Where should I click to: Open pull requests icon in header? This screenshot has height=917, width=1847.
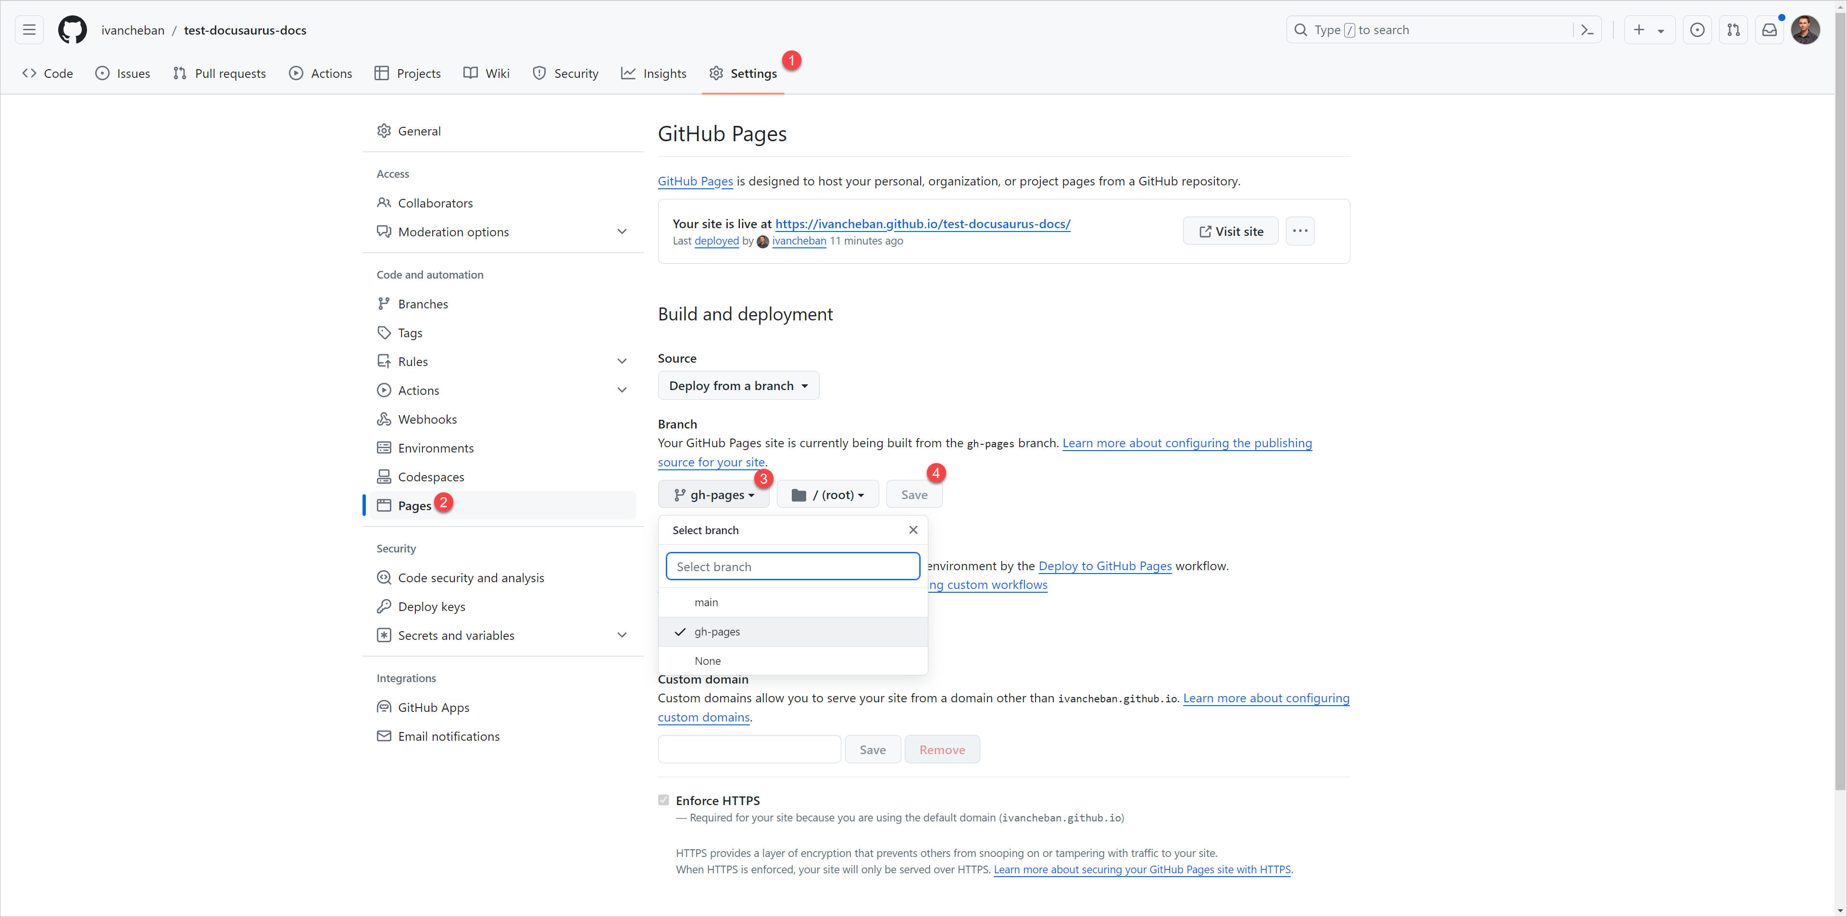(x=1733, y=30)
